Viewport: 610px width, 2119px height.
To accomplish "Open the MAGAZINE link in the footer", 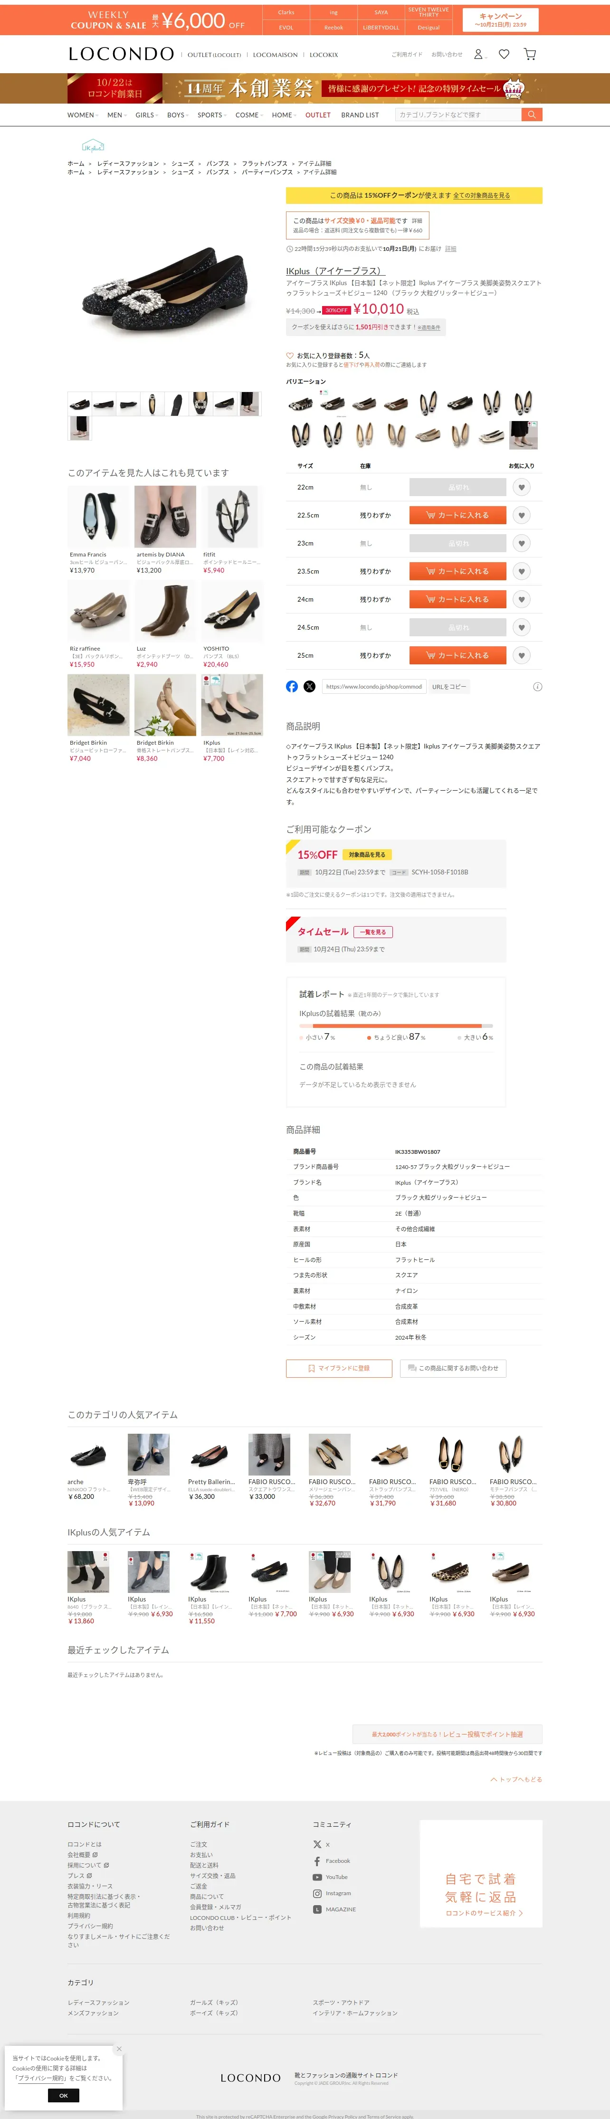I will [x=334, y=1909].
